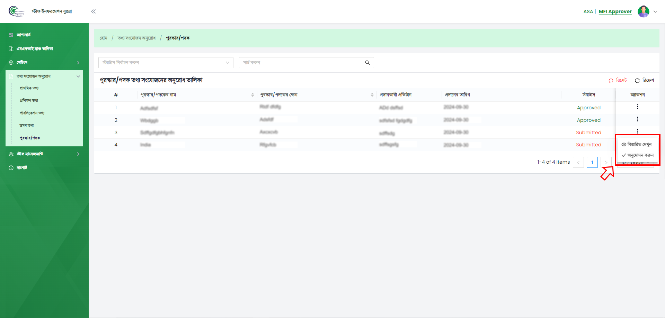This screenshot has width=665, height=318.
Task: Click the রিসেট button label
Action: tap(621, 80)
